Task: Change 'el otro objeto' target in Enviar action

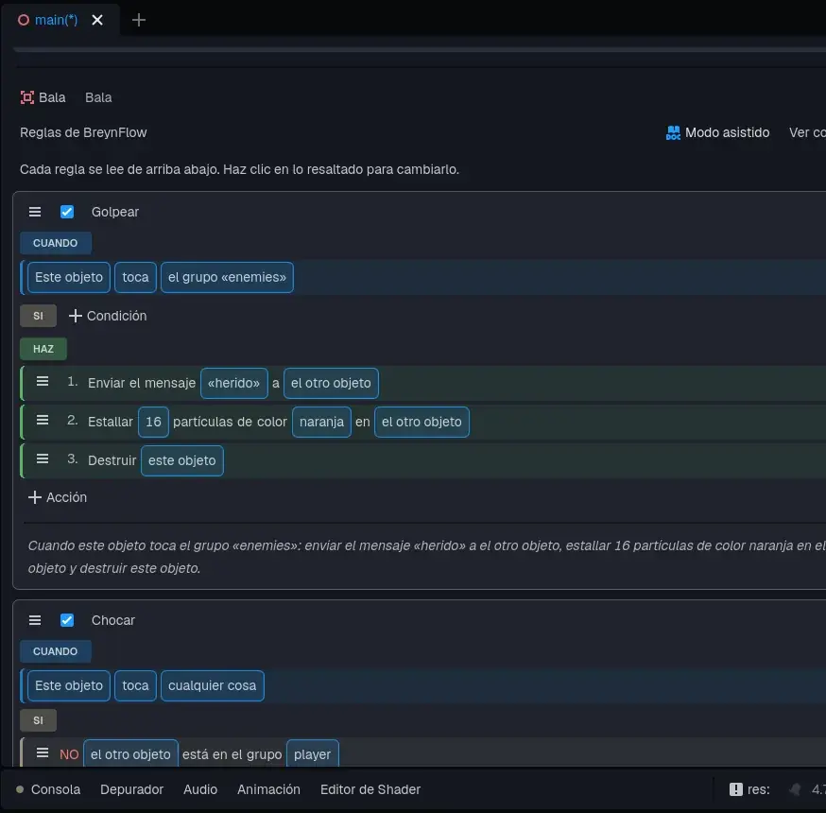Action: [331, 383]
